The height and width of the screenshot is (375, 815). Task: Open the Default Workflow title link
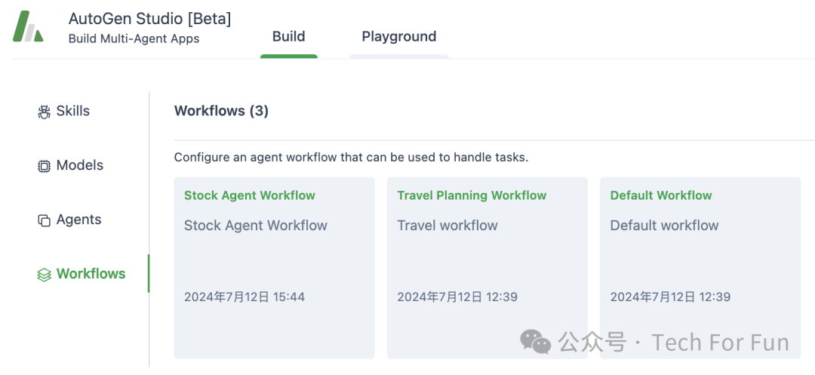tap(661, 195)
